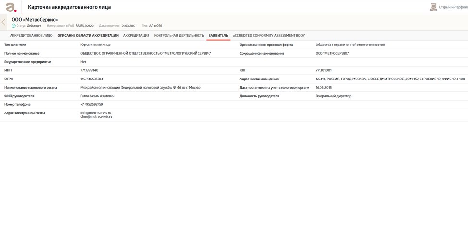Open 'Контрольная деятельность' tab

179,36
